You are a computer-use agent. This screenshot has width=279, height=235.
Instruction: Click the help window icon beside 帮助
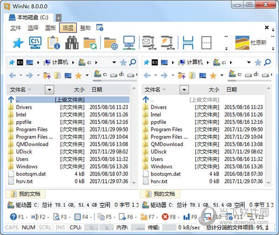point(100,27)
